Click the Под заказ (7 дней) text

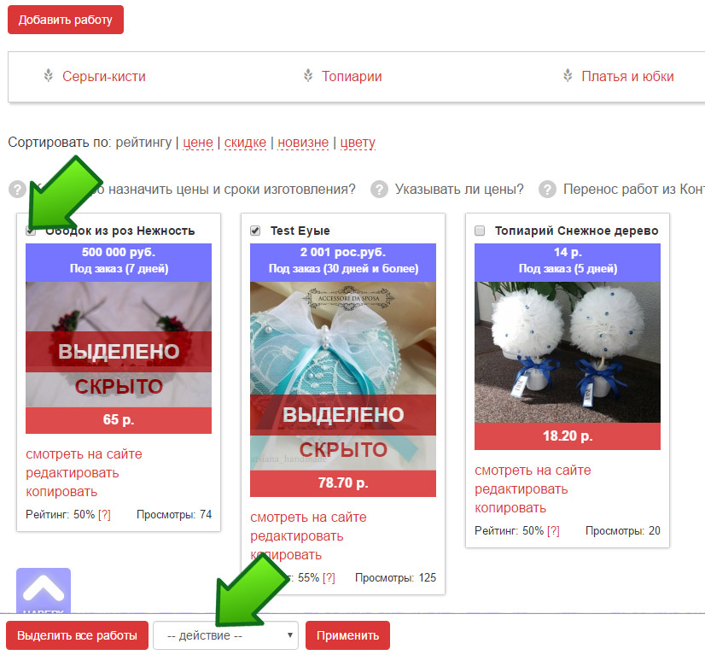119,269
